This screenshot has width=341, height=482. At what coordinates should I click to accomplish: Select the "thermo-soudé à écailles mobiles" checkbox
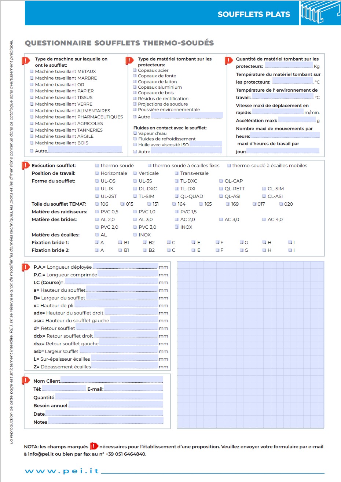click(229, 166)
